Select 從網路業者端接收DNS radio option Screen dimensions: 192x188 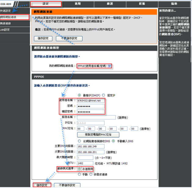(80, 141)
